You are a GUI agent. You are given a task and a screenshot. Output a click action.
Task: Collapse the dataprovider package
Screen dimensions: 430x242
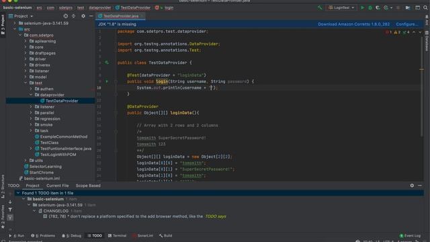coord(31,95)
